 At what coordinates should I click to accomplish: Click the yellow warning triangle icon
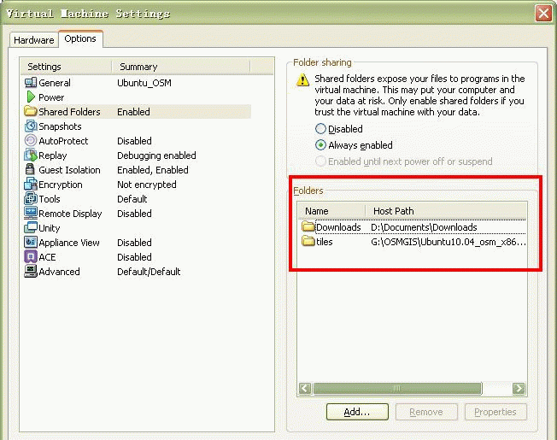[x=302, y=80]
